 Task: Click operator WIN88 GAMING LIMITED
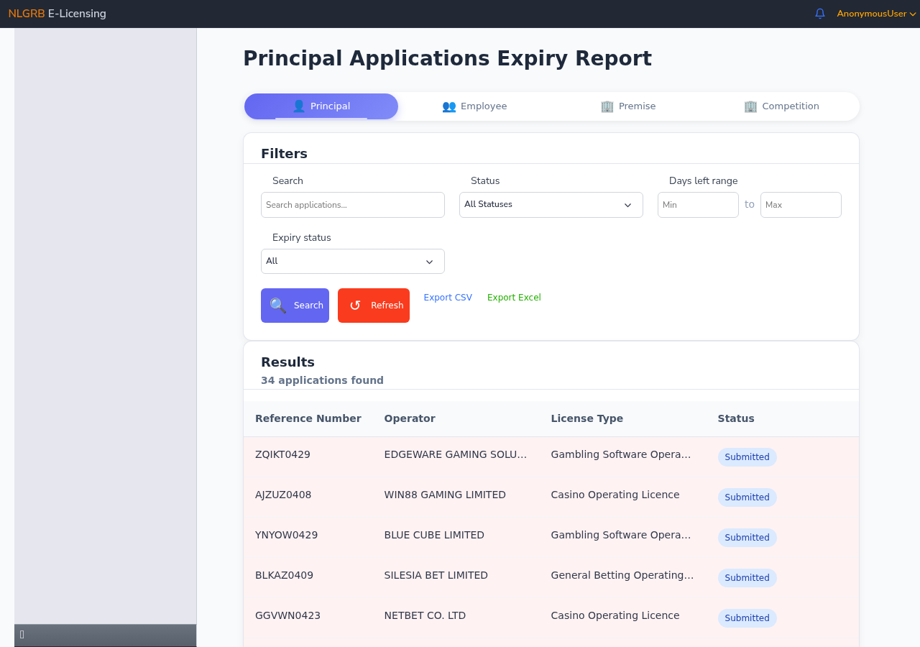[445, 495]
